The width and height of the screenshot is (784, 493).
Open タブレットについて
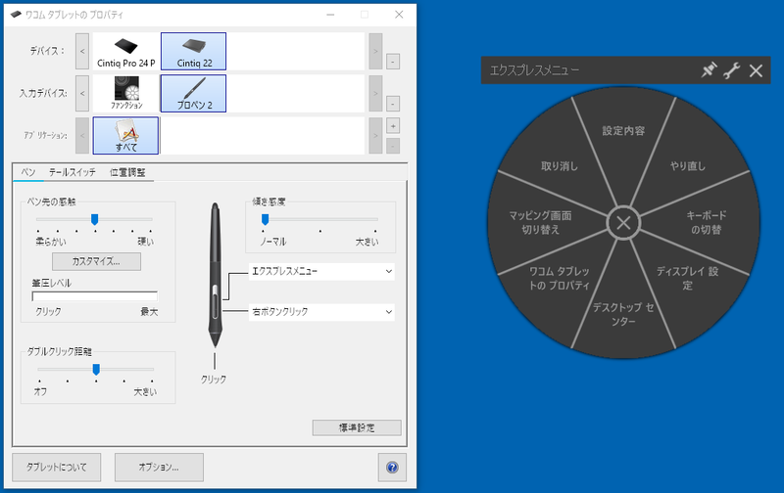pos(57,467)
